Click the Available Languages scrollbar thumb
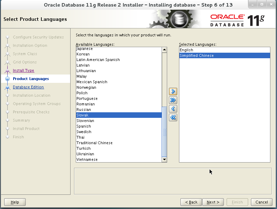277x209 pixels. click(x=164, y=132)
